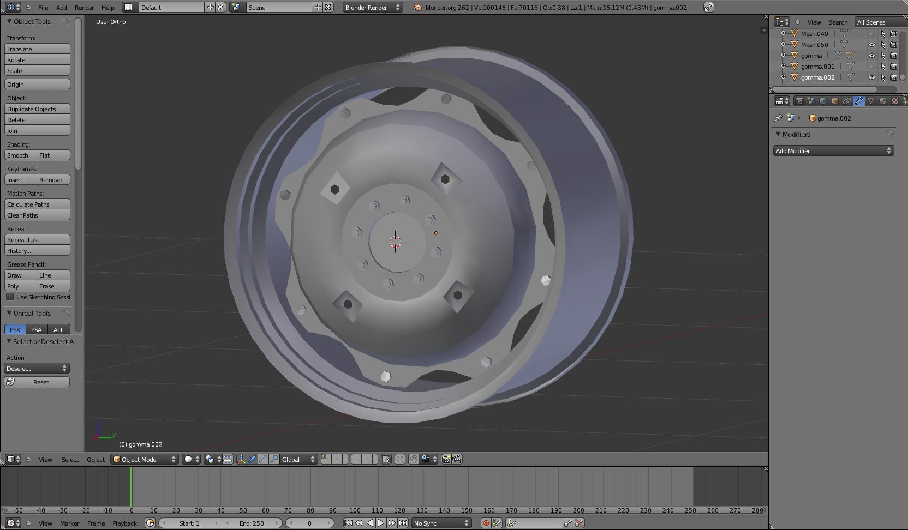
Task: Open the Render properties camera tab
Action: [x=799, y=101]
